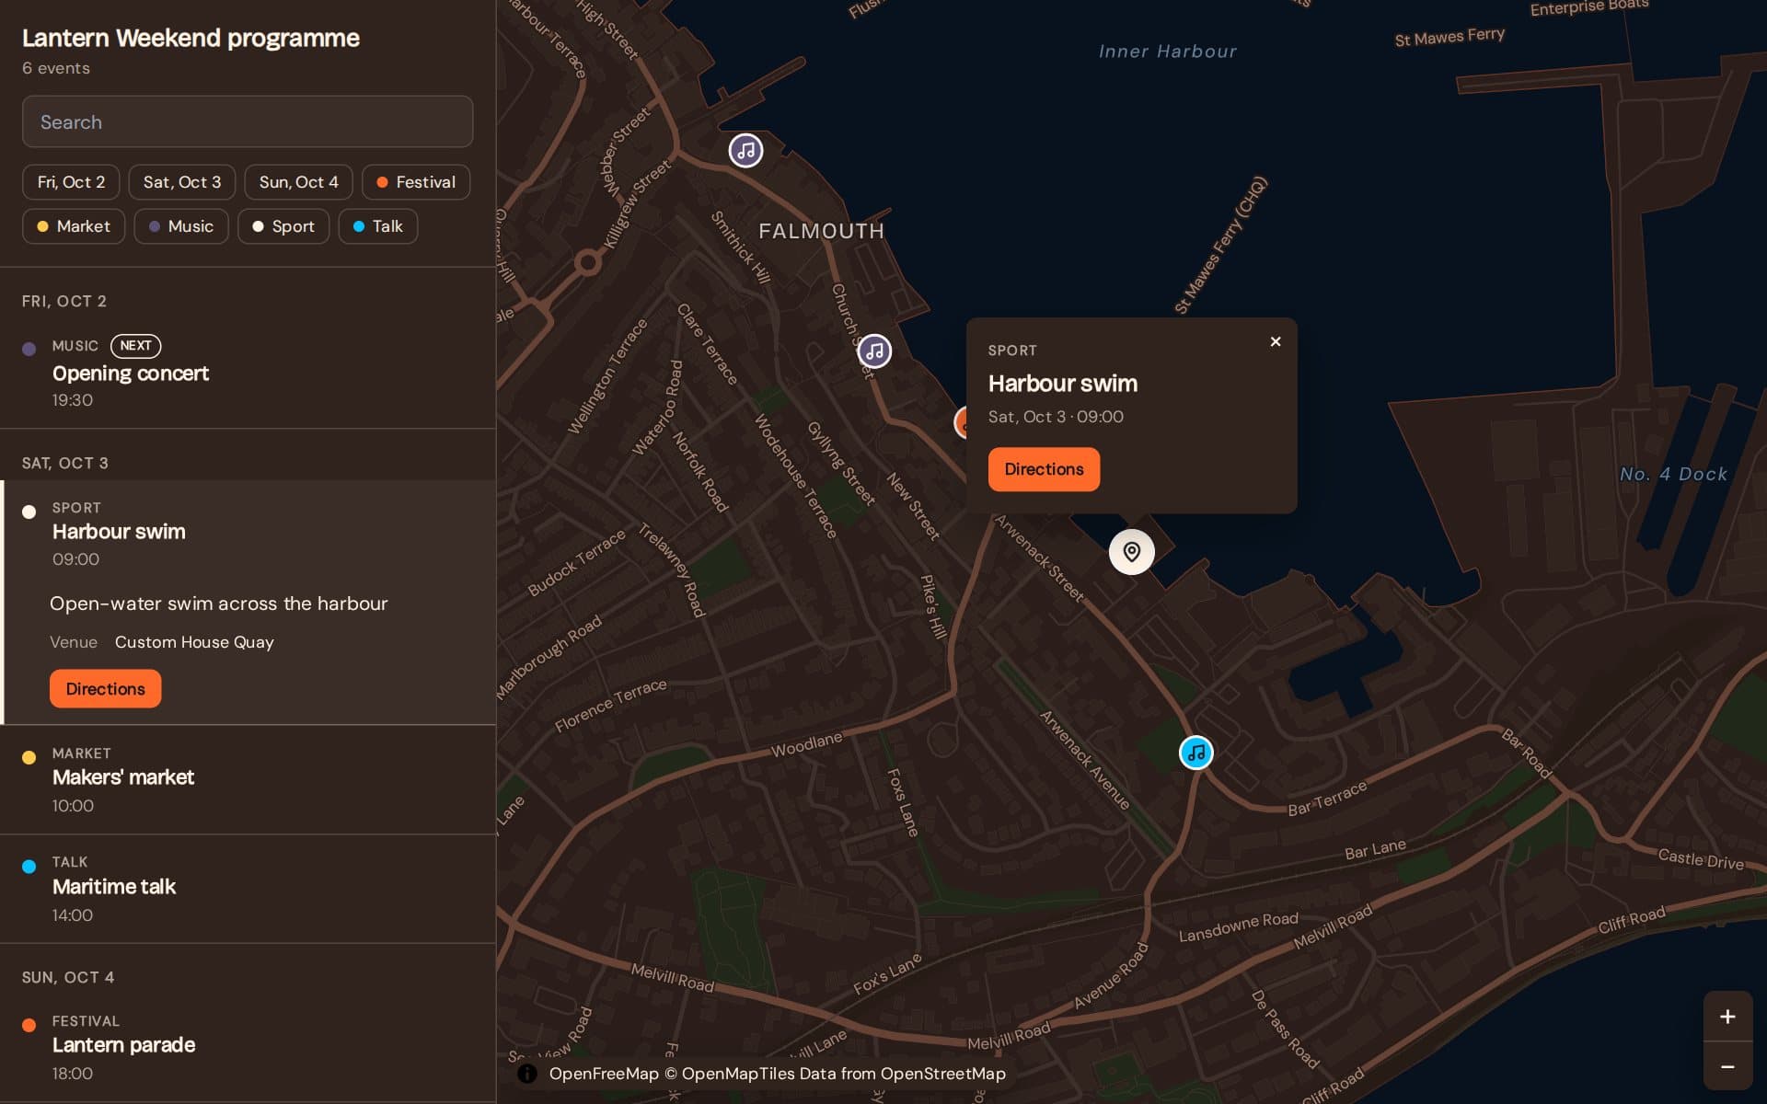The height and width of the screenshot is (1104, 1767).
Task: Click the music marker near Webber Street
Action: [x=745, y=150]
